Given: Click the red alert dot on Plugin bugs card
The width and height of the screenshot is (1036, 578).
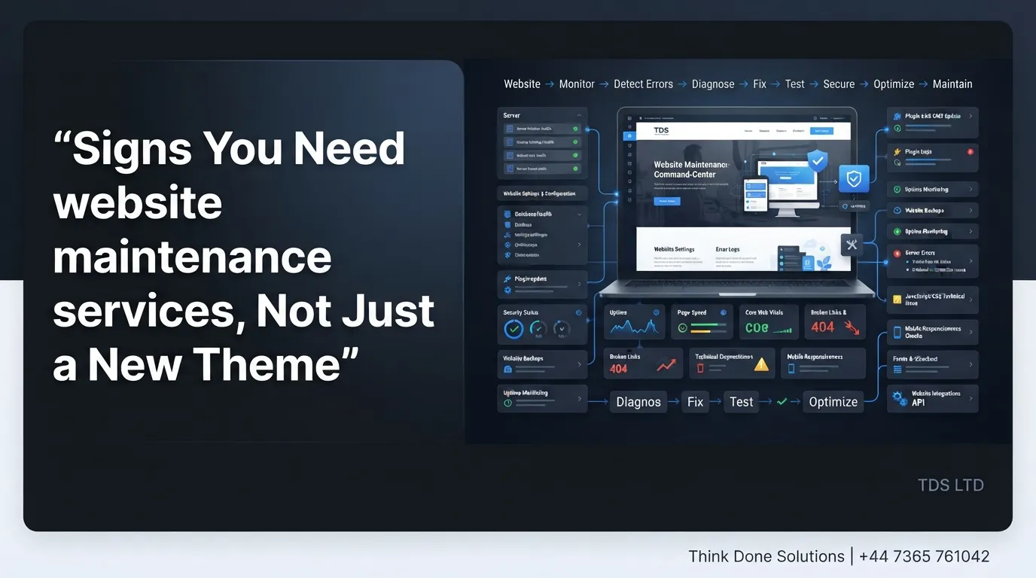Looking at the screenshot, I should click(x=970, y=152).
